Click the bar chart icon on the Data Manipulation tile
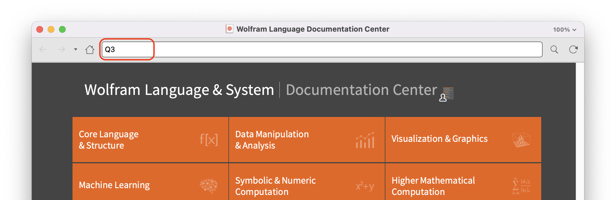The height and width of the screenshot is (200, 616). coord(365,140)
